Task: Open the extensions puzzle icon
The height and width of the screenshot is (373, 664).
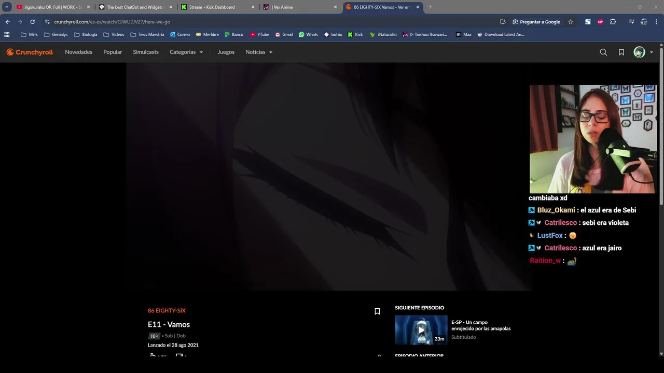Action: coord(613,22)
